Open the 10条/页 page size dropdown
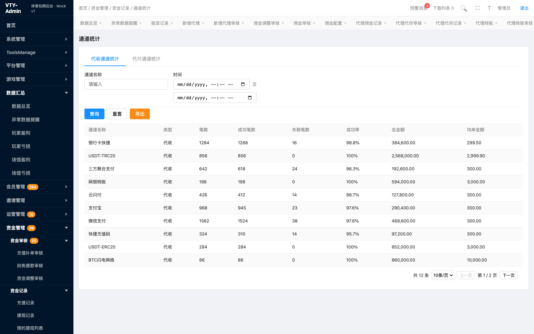 pyautogui.click(x=443, y=275)
